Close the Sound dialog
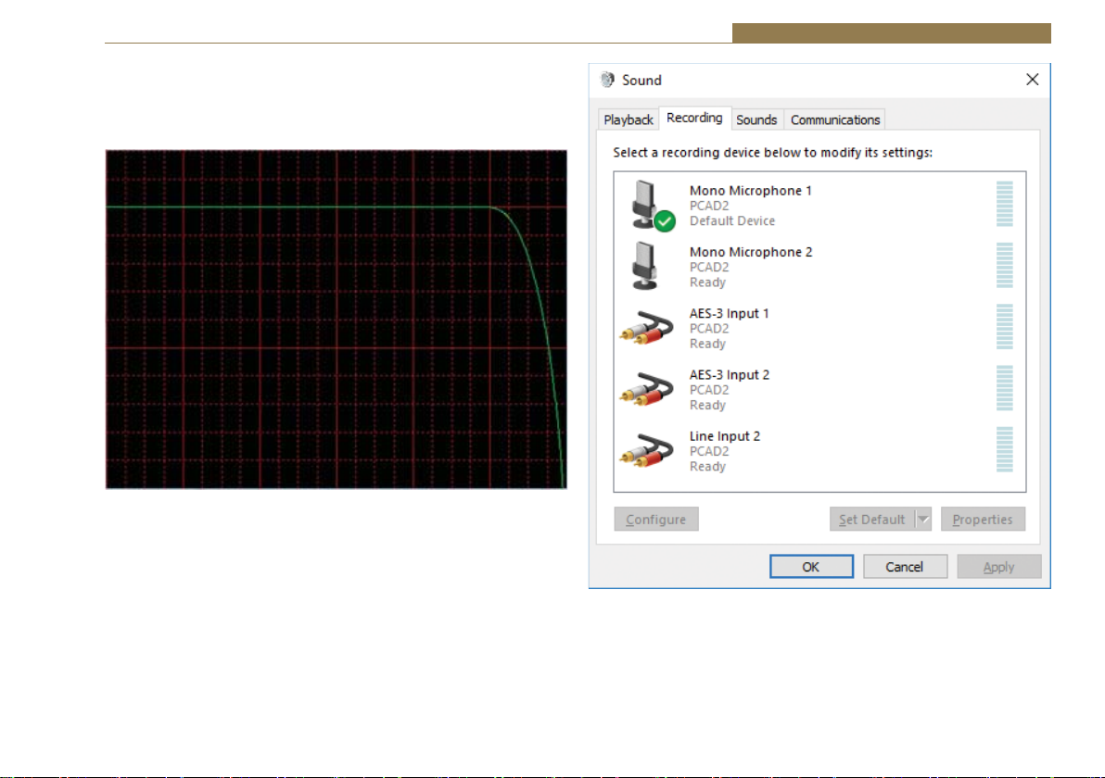The image size is (1105, 778). (1032, 80)
